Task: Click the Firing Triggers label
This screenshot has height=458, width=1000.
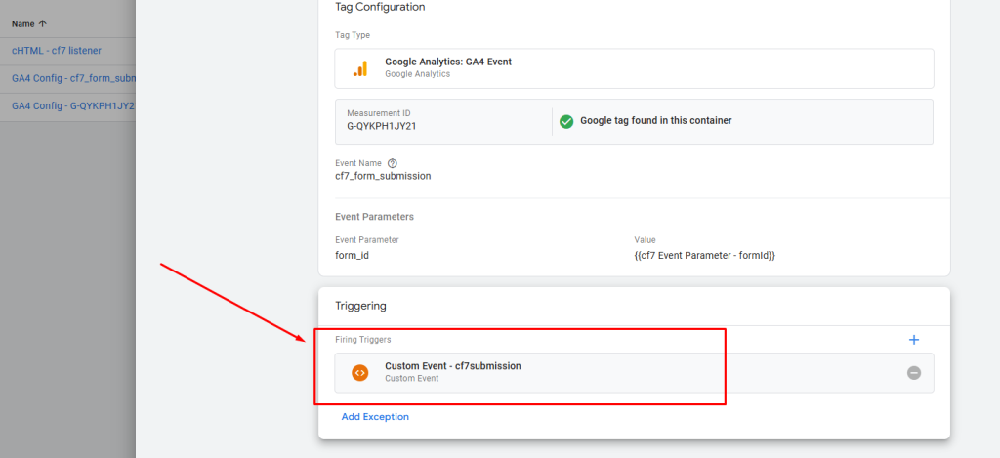Action: [363, 340]
